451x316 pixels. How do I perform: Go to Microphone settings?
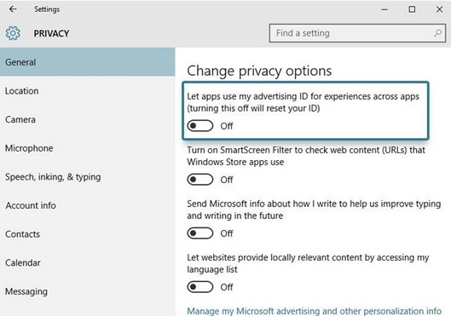click(88, 148)
